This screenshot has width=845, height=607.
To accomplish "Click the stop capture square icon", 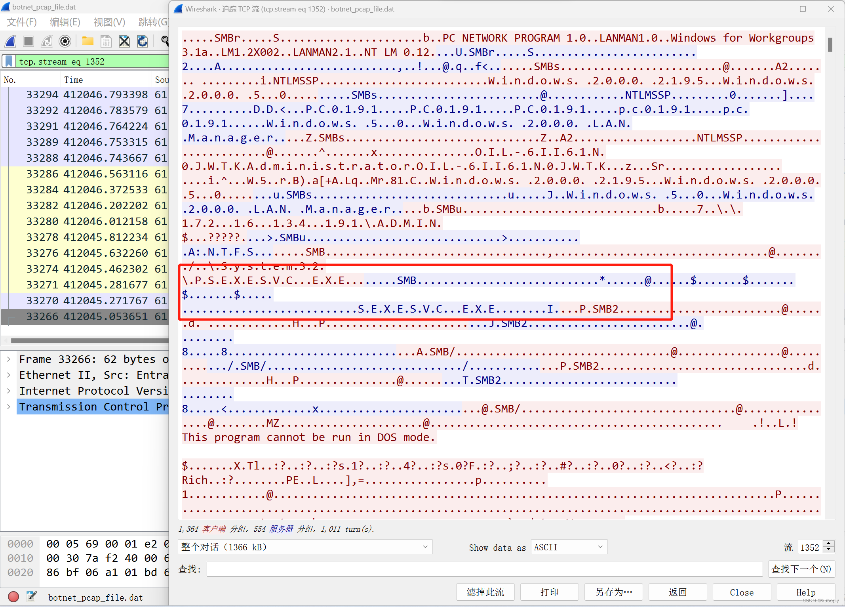I will (x=29, y=41).
